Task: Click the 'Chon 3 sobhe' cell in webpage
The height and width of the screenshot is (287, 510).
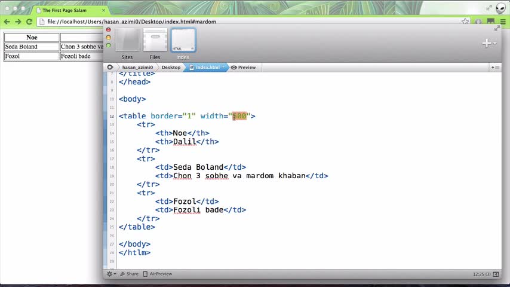Action: click(x=82, y=47)
